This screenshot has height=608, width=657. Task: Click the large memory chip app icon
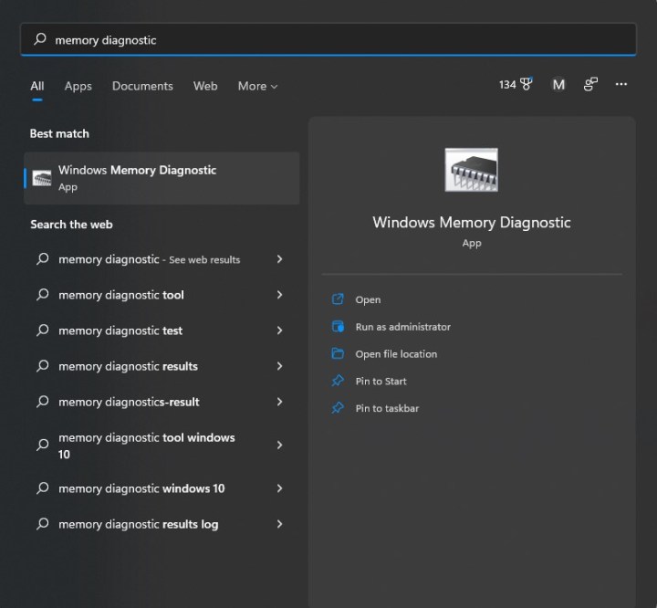pos(471,171)
